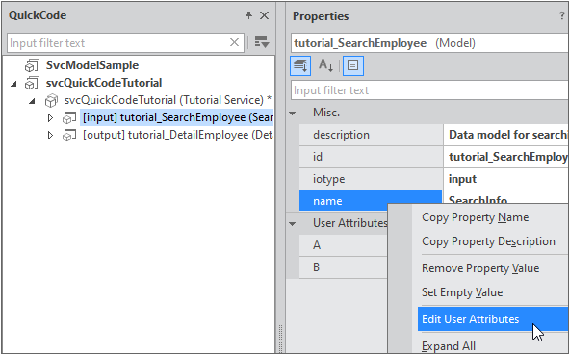This screenshot has height=354, width=569.
Task: Toggle categorized property sorting
Action: (300, 65)
